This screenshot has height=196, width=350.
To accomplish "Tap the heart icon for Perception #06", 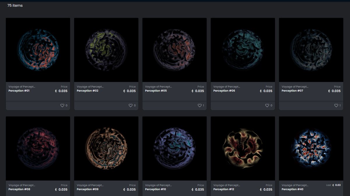I will pyautogui.click(x=267, y=106).
